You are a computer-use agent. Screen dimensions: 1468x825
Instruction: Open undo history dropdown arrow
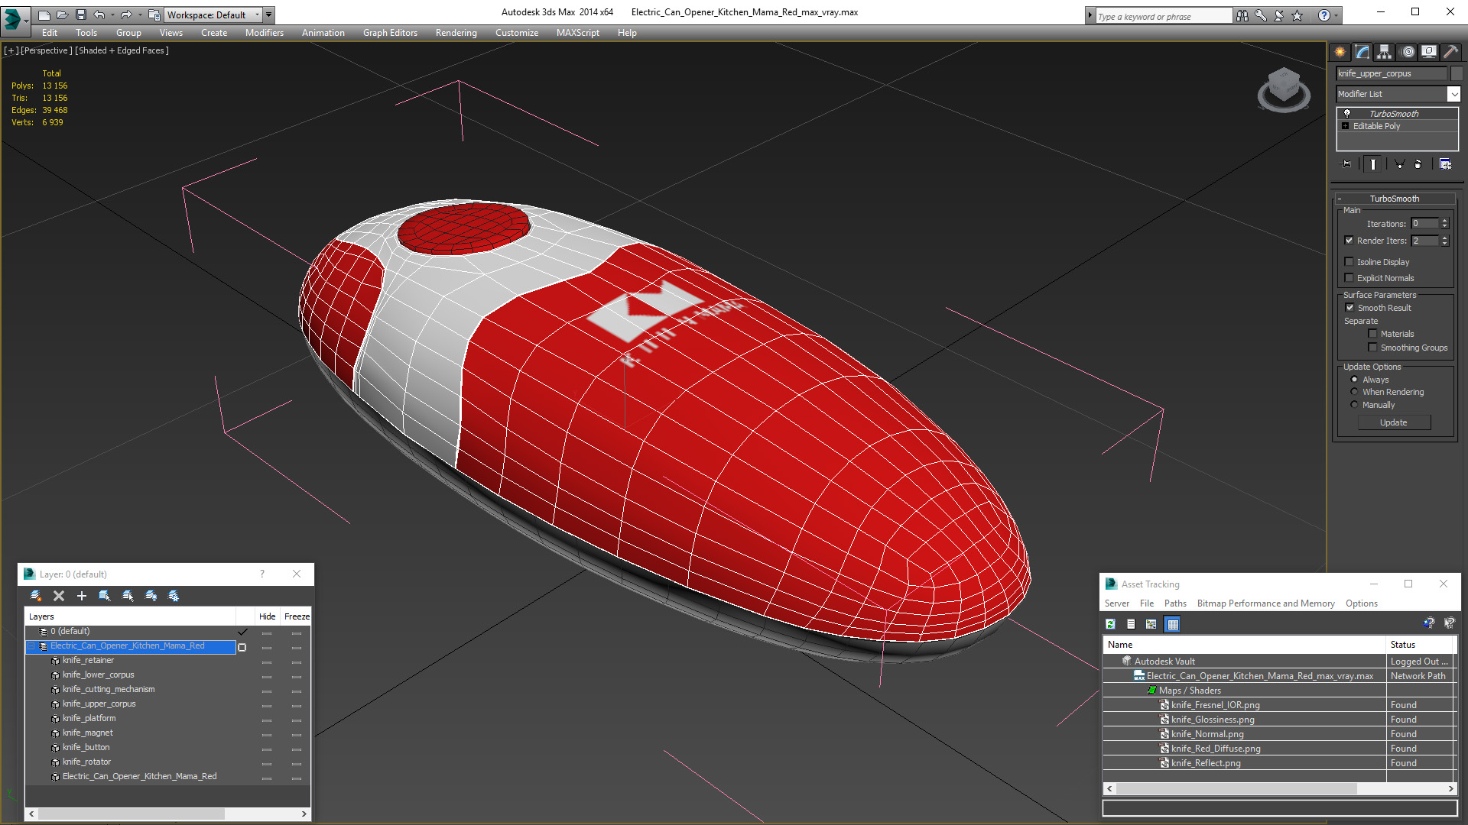112,15
